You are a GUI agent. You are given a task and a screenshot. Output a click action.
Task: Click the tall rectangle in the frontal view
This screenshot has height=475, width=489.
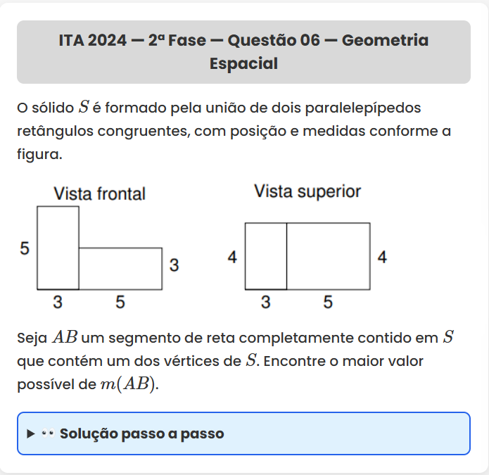click(x=58, y=247)
